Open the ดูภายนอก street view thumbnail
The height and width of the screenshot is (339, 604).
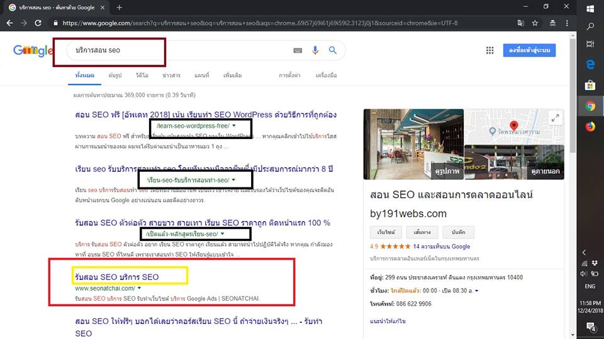pyautogui.click(x=514, y=162)
